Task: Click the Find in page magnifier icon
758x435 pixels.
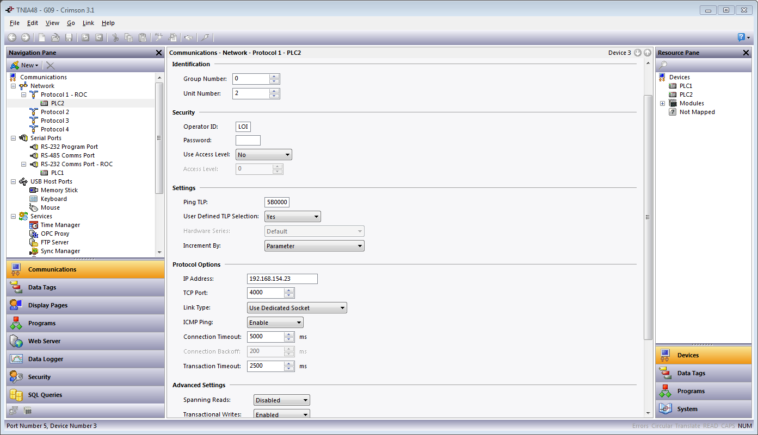Action: point(173,37)
